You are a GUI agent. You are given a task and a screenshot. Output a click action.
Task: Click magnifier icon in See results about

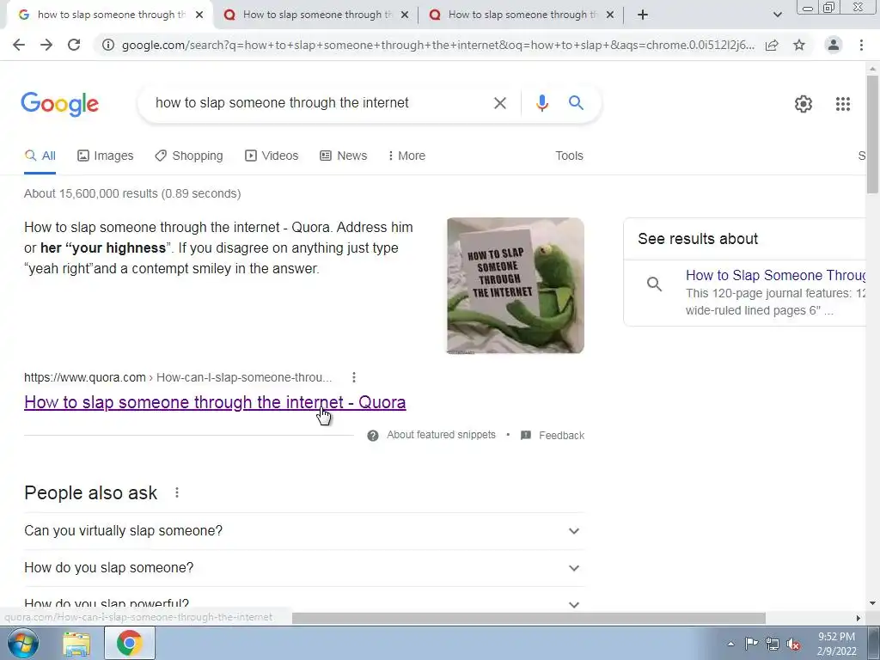click(x=654, y=284)
